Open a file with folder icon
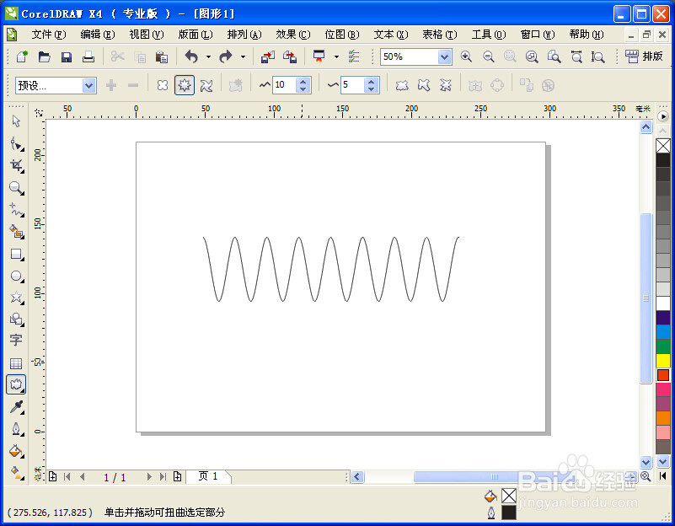Image resolution: width=675 pixels, height=526 pixels. [x=44, y=56]
